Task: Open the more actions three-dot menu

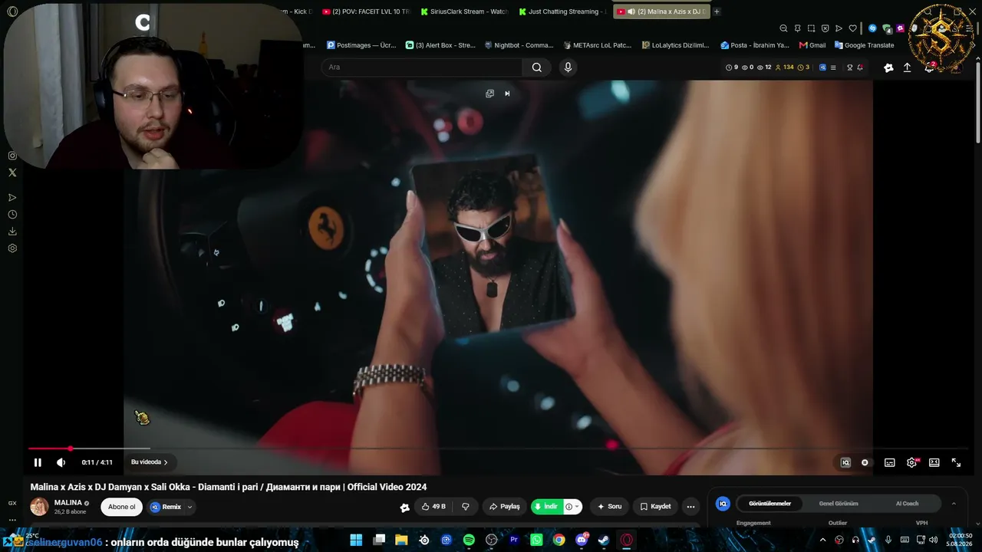Action: tap(690, 507)
